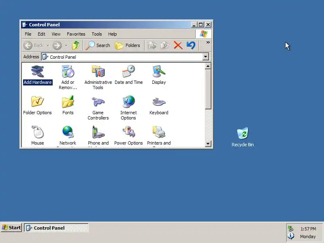Screen dimensions: 324x243
Task: Toggle the Folders pane button
Action: 128,45
